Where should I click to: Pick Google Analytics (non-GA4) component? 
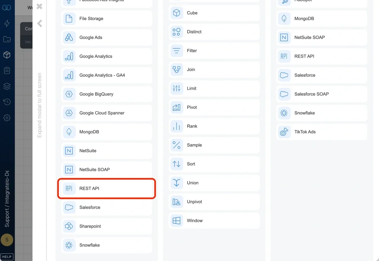pyautogui.click(x=107, y=56)
